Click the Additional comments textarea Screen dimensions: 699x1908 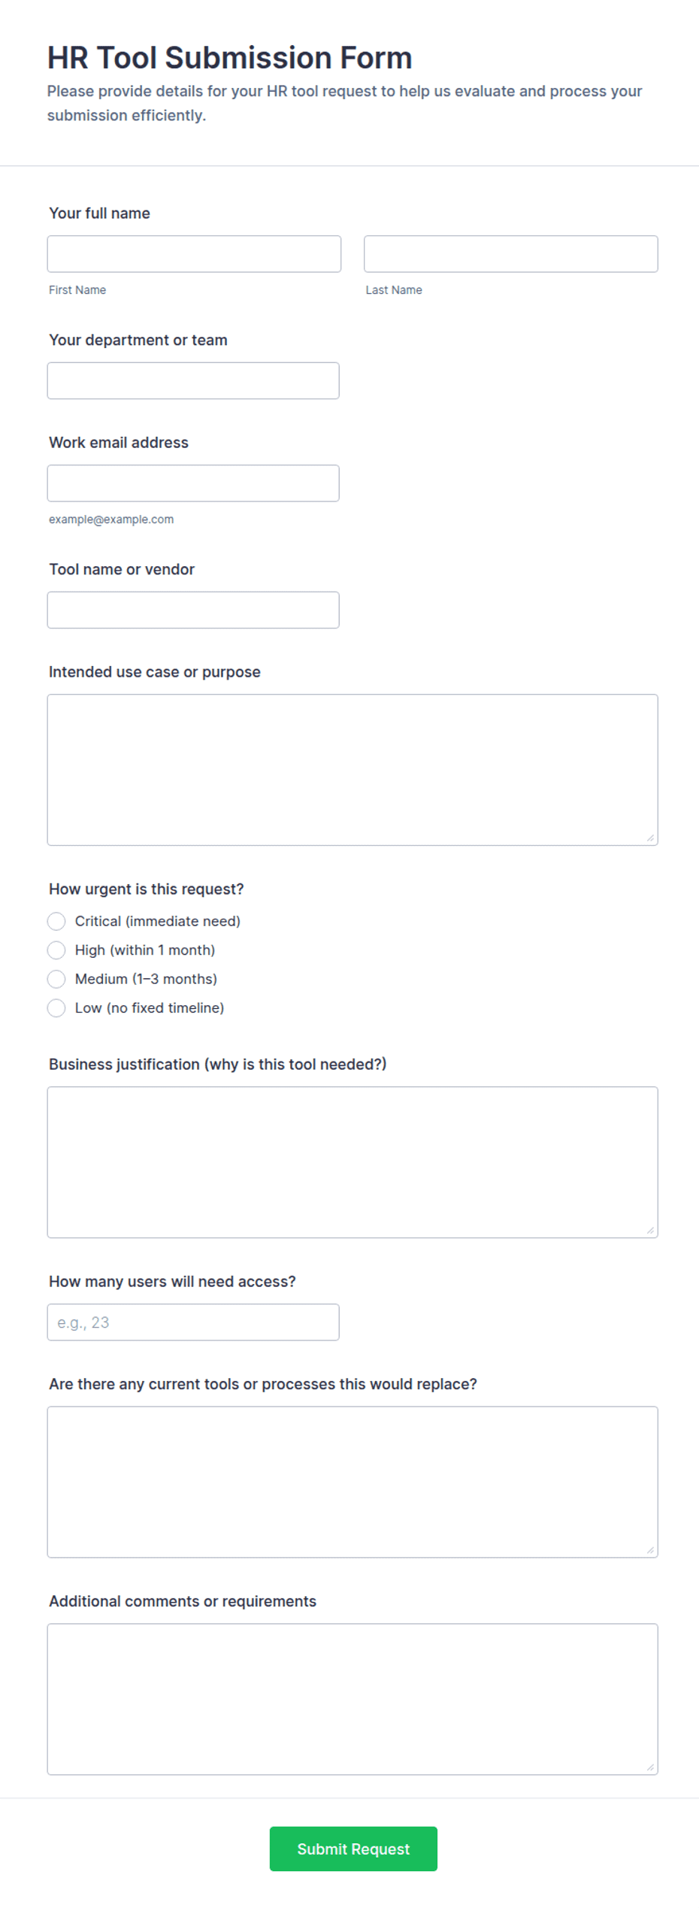tap(353, 1699)
